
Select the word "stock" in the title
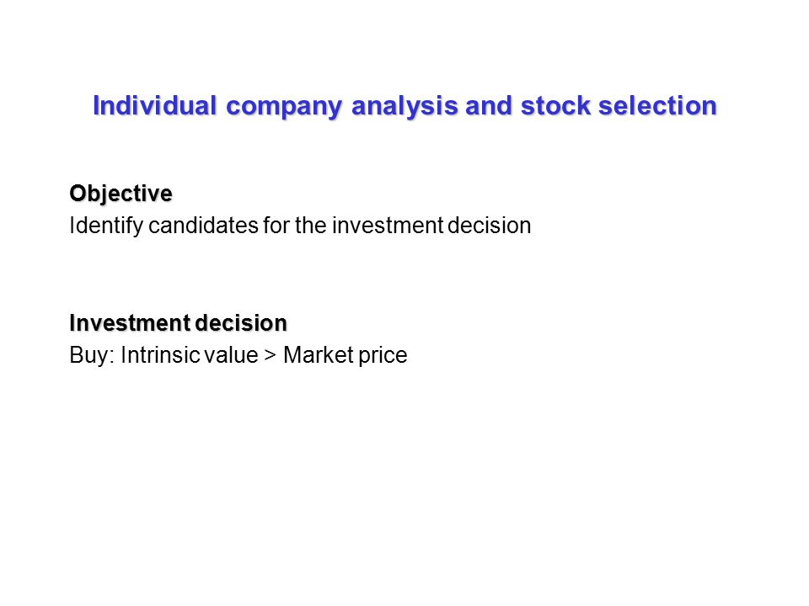point(555,106)
